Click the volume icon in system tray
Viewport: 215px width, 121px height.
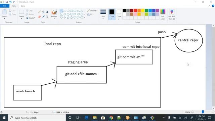click(185, 118)
